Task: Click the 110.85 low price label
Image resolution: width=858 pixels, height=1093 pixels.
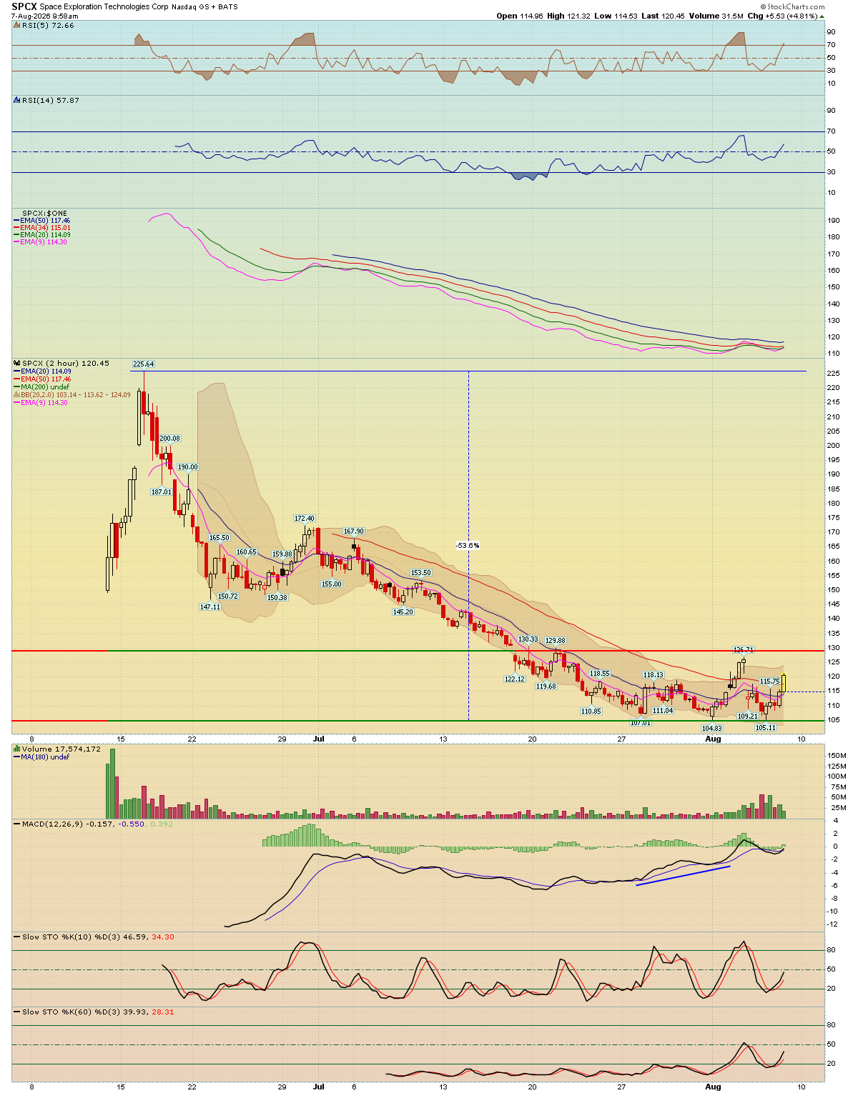Action: tap(591, 712)
